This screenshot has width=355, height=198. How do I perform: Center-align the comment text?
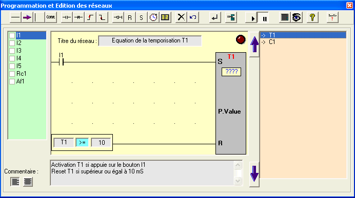pyautogui.click(x=28, y=182)
